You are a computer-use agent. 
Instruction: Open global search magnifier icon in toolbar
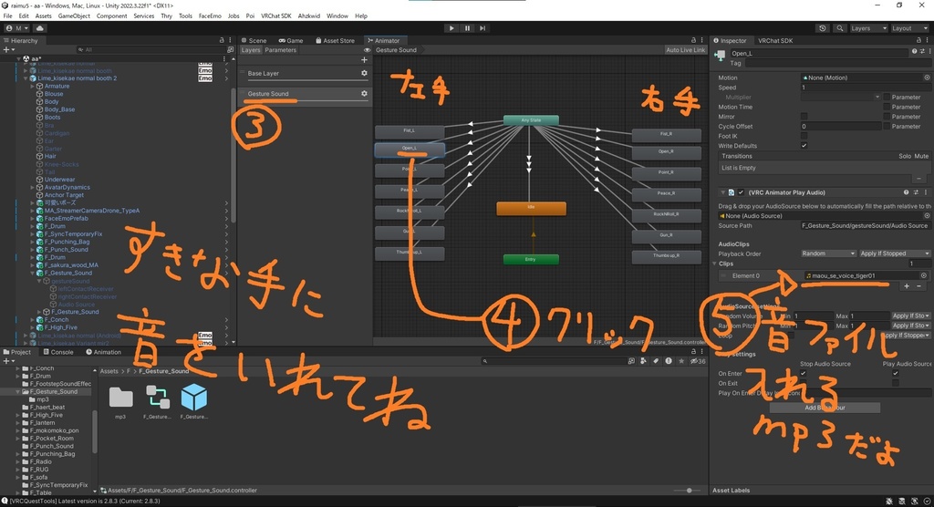click(x=840, y=28)
